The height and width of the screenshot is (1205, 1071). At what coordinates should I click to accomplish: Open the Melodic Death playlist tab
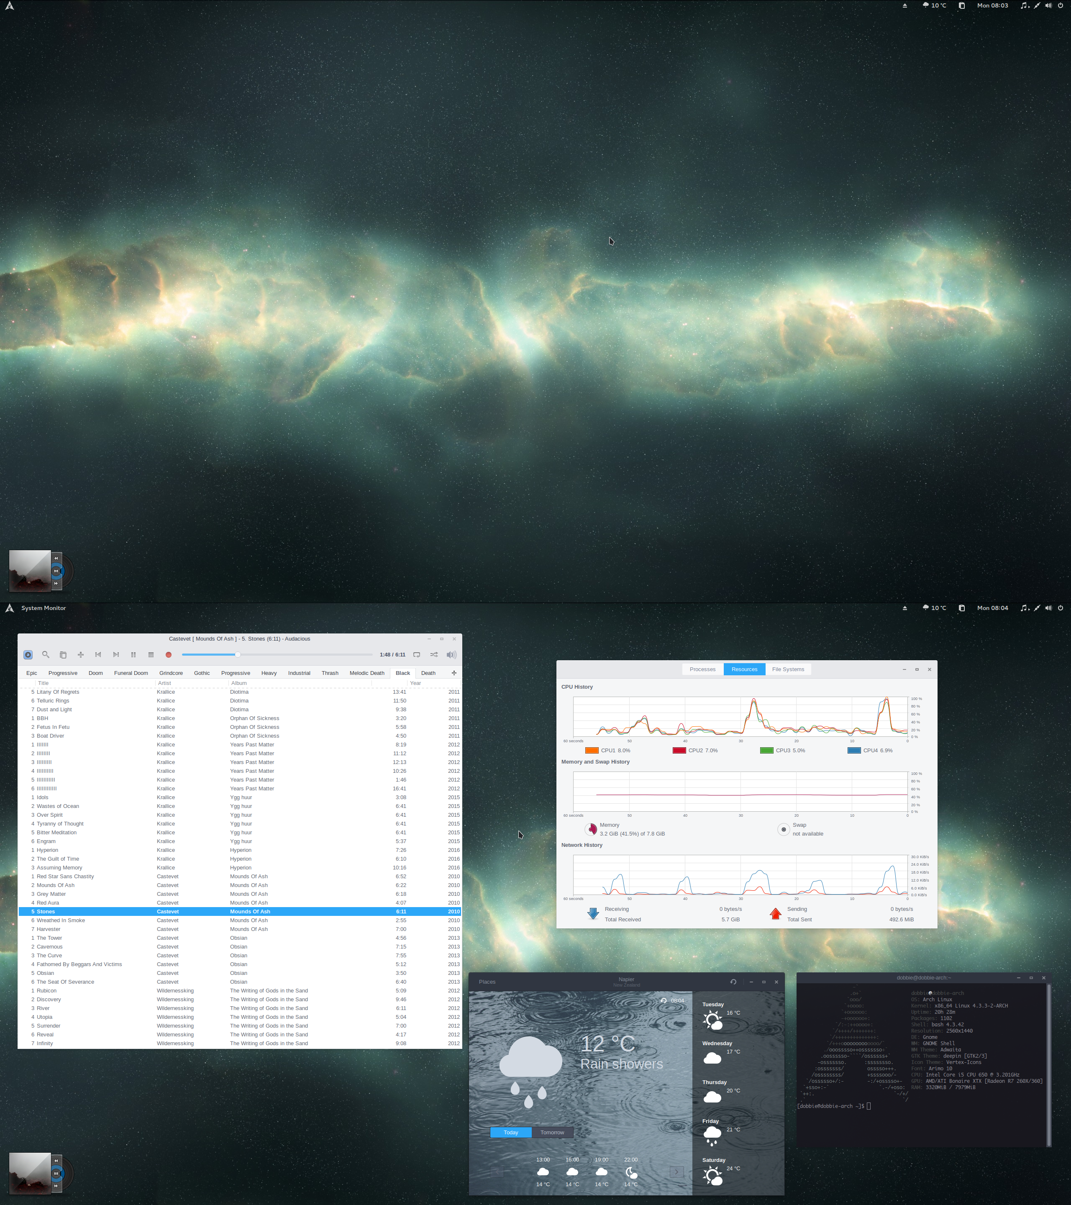pyautogui.click(x=366, y=673)
